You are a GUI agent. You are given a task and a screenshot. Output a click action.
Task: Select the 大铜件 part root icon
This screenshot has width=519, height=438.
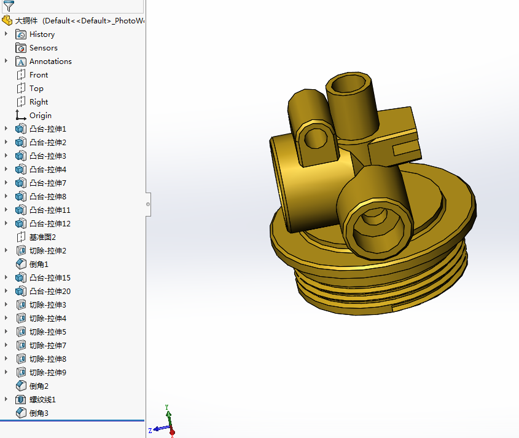pyautogui.click(x=7, y=20)
